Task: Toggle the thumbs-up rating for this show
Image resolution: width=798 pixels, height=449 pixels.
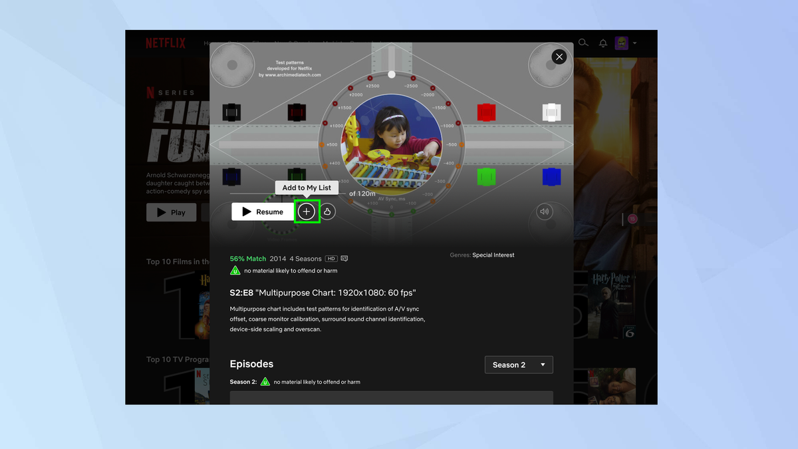Action: (327, 212)
